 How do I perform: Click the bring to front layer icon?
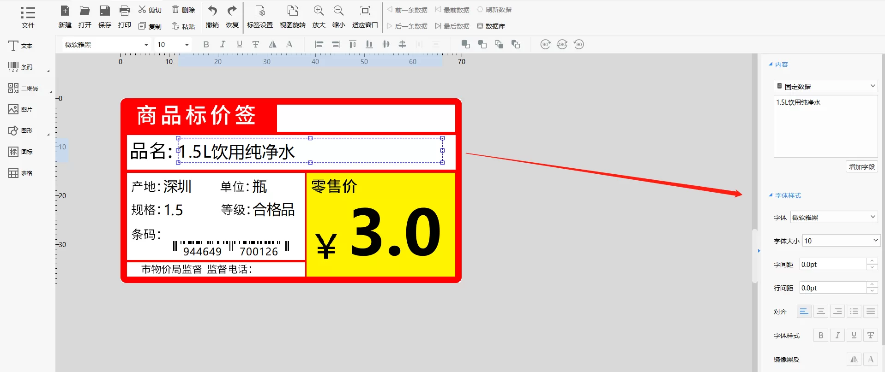(466, 44)
